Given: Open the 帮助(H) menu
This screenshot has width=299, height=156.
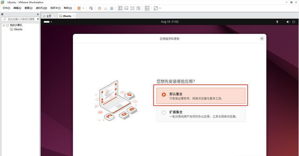Looking at the screenshot, I should 68,8.
